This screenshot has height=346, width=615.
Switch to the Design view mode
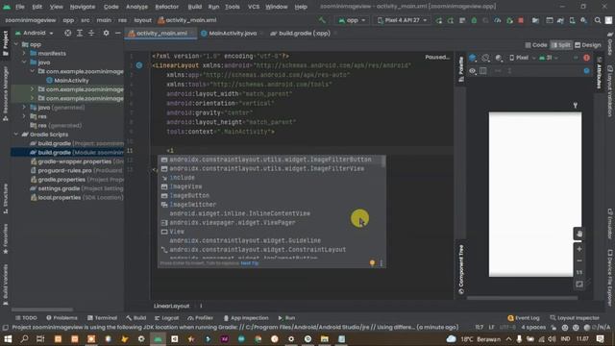tap(587, 45)
